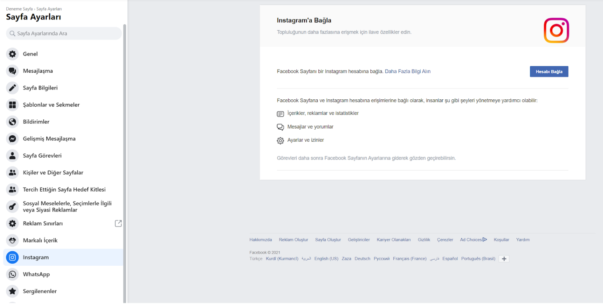Image resolution: width=603 pixels, height=304 pixels.
Task: Go to Sayfa Bilgileri section
Action: coord(63,88)
